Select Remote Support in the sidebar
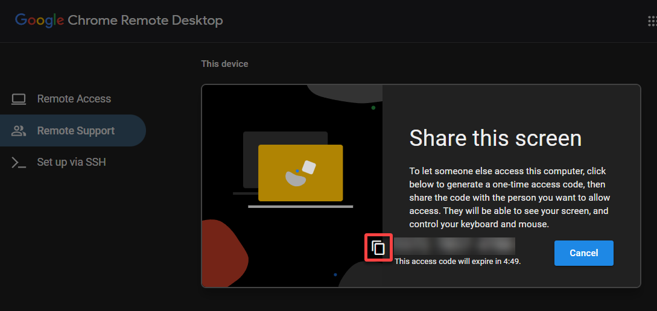 73,131
